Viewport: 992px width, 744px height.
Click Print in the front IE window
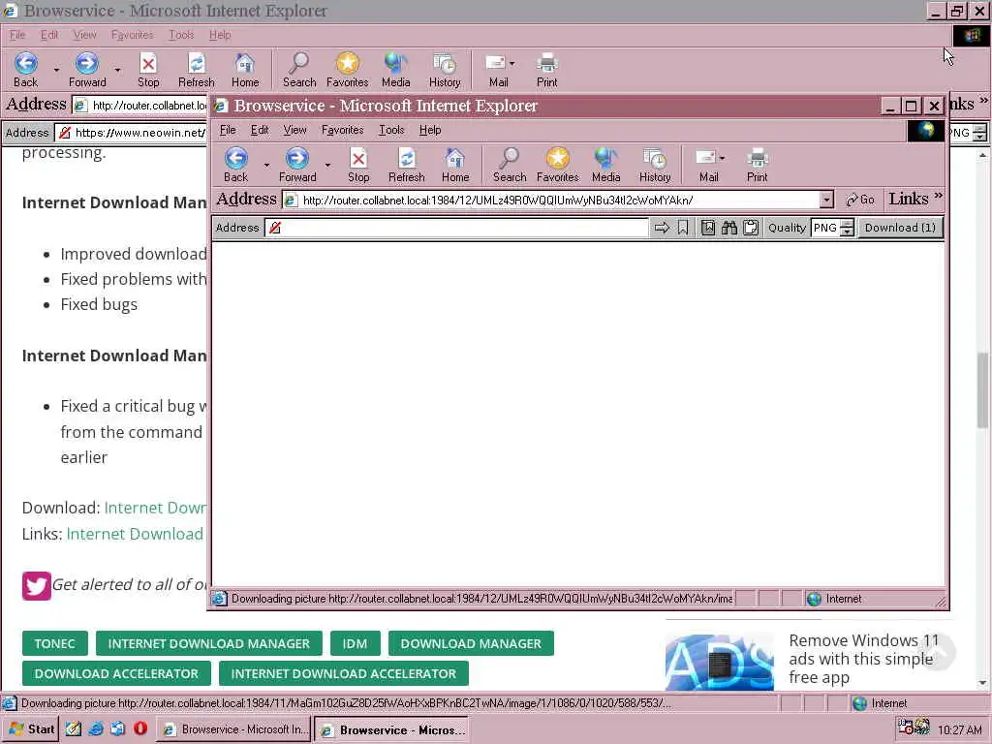757,165
